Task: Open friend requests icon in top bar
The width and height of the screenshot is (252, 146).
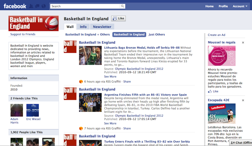Action: (x=31, y=6)
